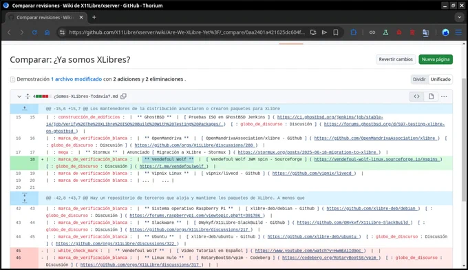Open the browser main hamburger menu

pyautogui.click(x=458, y=32)
